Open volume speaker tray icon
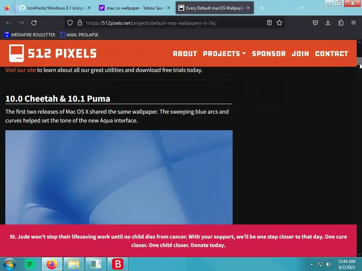The width and height of the screenshot is (362, 271). point(329,264)
